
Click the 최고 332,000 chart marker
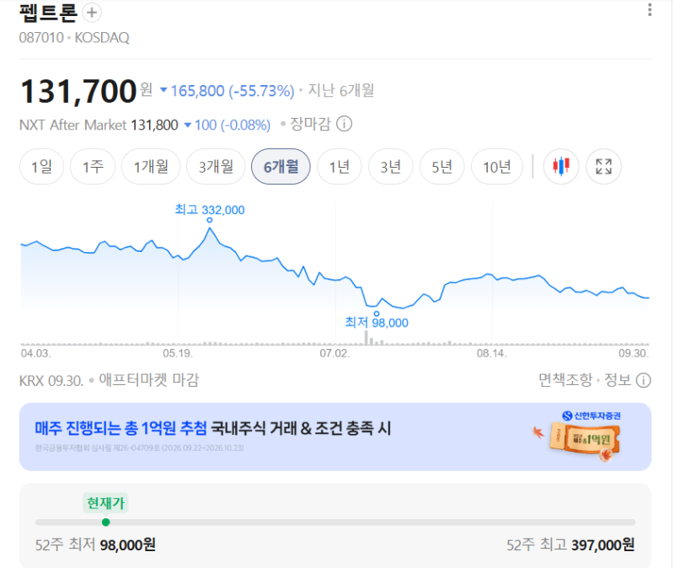(209, 220)
